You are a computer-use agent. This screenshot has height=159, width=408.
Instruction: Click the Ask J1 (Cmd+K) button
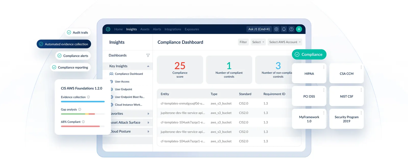pyautogui.click(x=259, y=29)
